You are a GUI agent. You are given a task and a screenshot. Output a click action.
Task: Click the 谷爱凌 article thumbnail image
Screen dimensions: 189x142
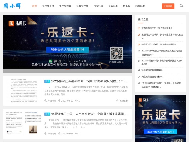click(x=24, y=124)
